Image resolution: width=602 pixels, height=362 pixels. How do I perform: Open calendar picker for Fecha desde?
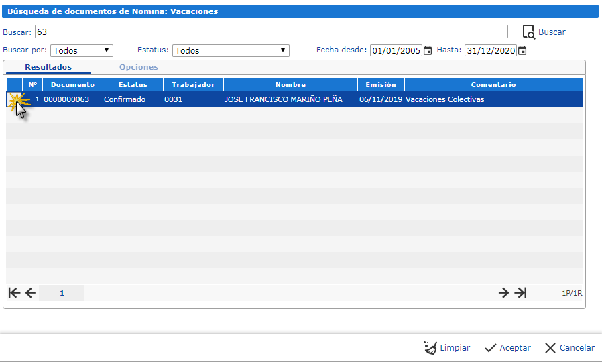[428, 50]
